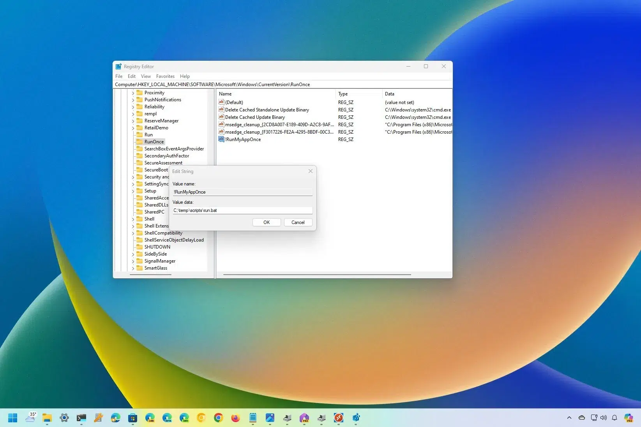The height and width of the screenshot is (427, 641).
Task: Click the ab icon beside Delete Cached Standalone Update Binary
Action: coord(221,109)
